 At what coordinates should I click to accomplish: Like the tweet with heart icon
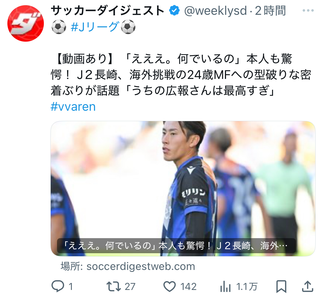(169, 287)
